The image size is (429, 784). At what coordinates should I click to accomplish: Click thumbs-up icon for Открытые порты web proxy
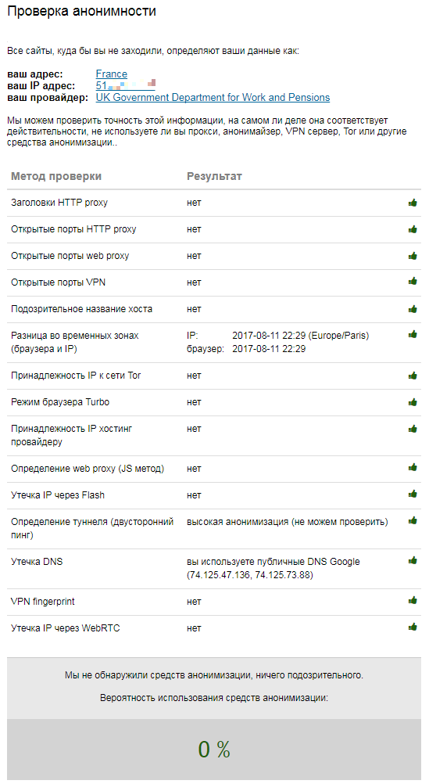(413, 256)
